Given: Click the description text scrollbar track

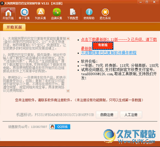Looking at the screenshot, I should tap(68, 65).
